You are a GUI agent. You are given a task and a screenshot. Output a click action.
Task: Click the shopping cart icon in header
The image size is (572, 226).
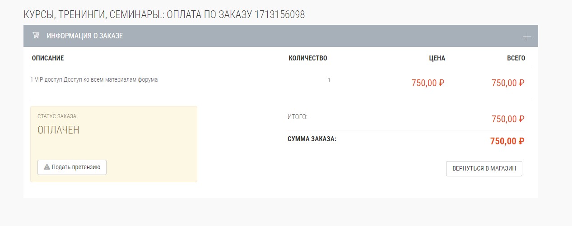[x=36, y=36]
